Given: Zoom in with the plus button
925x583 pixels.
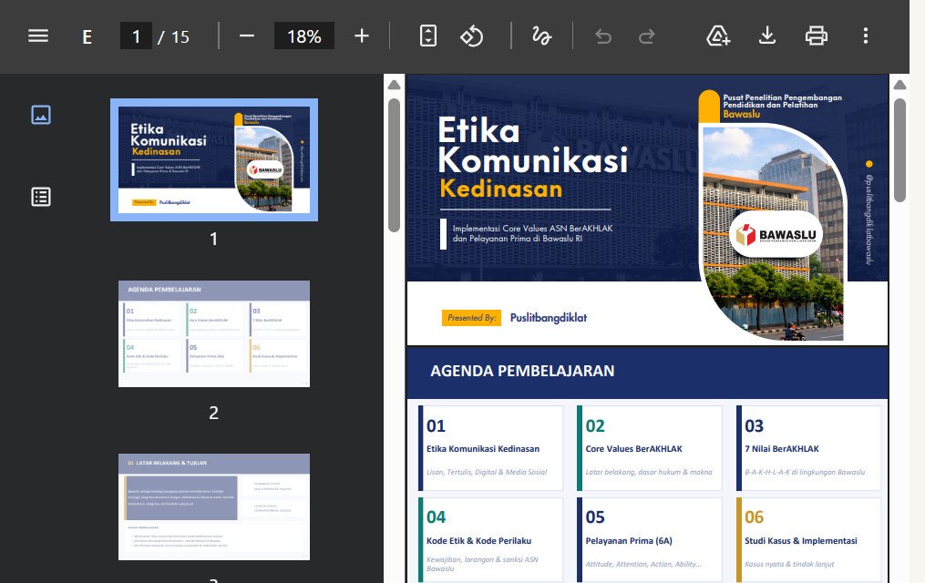Looking at the screenshot, I should (362, 36).
